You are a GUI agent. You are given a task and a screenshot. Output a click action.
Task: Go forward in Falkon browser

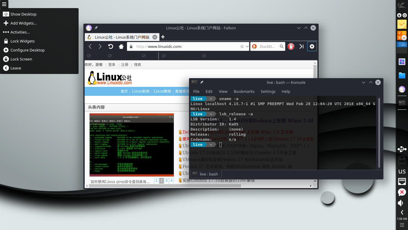click(x=100, y=46)
